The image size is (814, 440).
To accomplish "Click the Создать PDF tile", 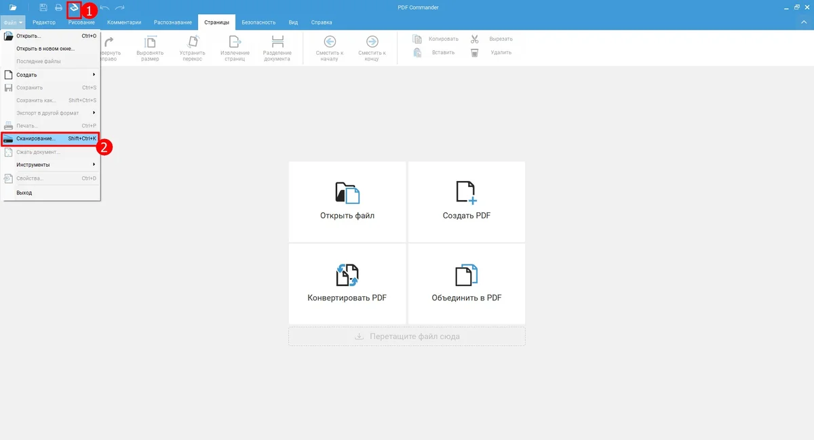I will pyautogui.click(x=466, y=201).
